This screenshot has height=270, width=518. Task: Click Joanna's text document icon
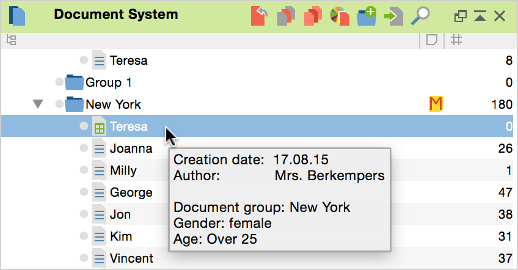99,148
